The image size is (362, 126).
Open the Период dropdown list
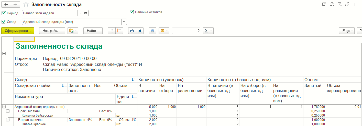[80, 13]
